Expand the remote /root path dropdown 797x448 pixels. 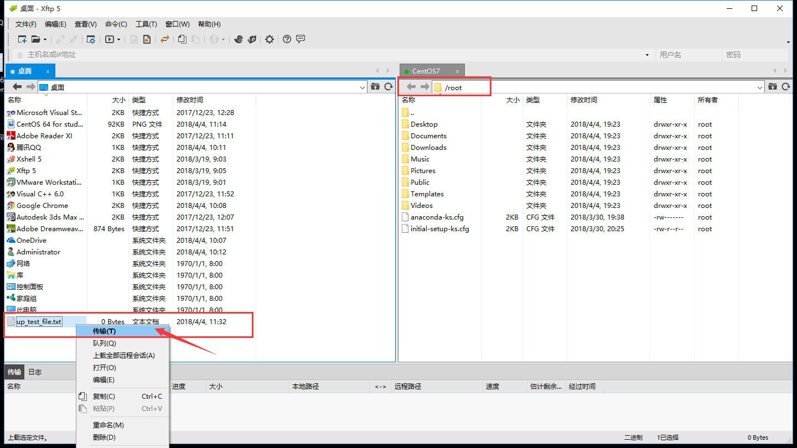[x=760, y=87]
